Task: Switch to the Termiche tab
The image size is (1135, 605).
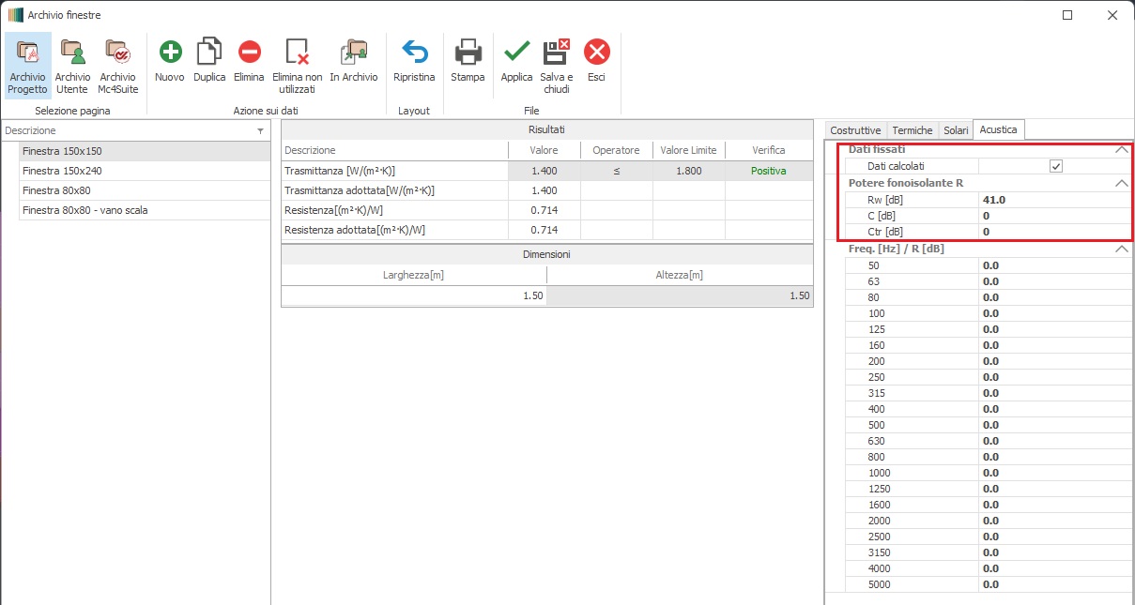Action: pos(912,130)
